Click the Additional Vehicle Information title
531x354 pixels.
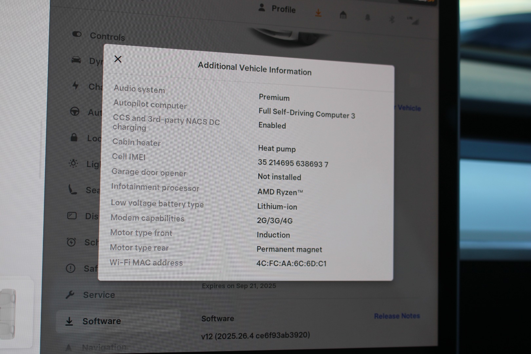255,69
